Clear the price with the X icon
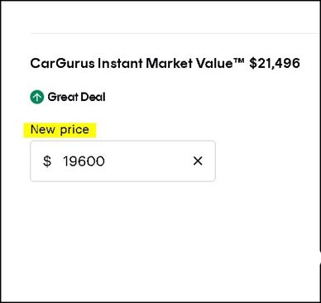321x303 pixels. tap(198, 161)
